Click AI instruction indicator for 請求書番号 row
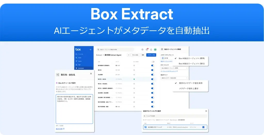 [x=134, y=66]
